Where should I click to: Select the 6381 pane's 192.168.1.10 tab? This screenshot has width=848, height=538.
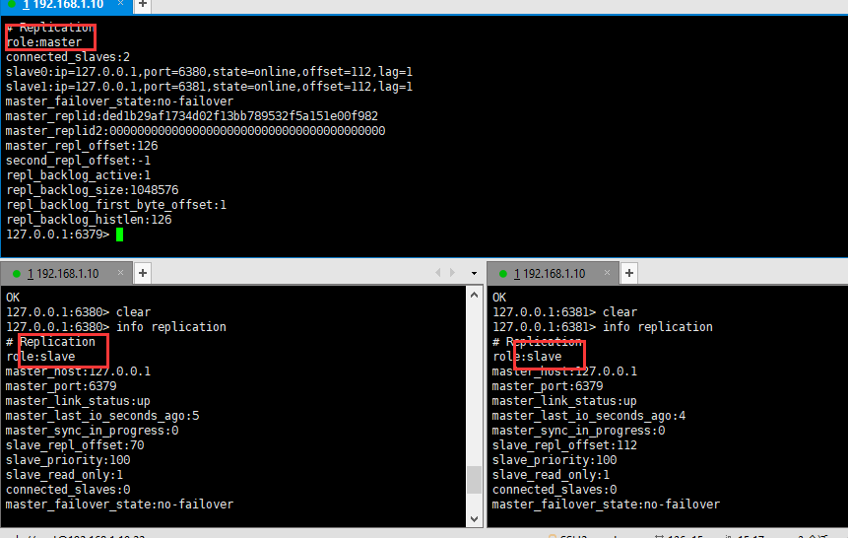(x=552, y=274)
